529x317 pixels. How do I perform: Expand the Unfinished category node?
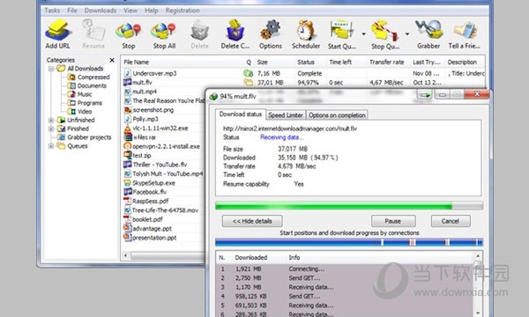[x=51, y=121]
